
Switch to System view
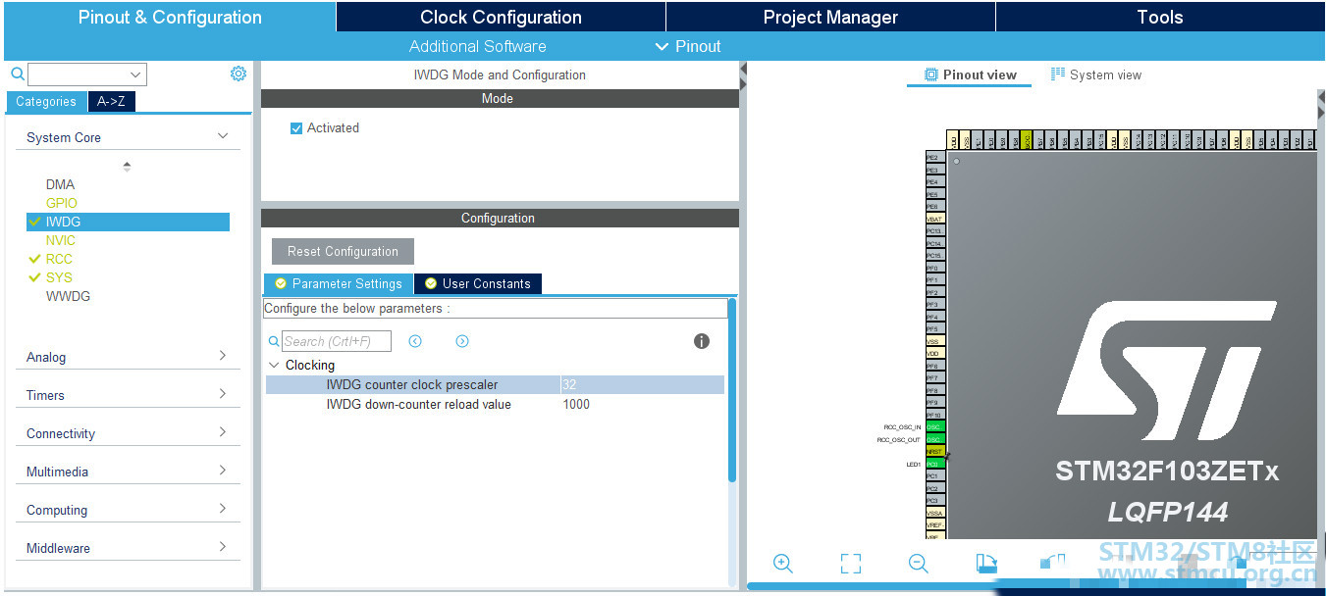point(1096,74)
